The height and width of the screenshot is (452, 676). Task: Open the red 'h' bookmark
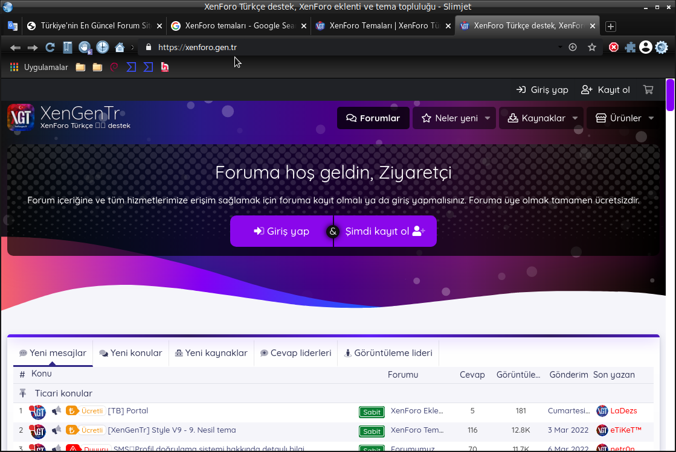click(x=165, y=67)
